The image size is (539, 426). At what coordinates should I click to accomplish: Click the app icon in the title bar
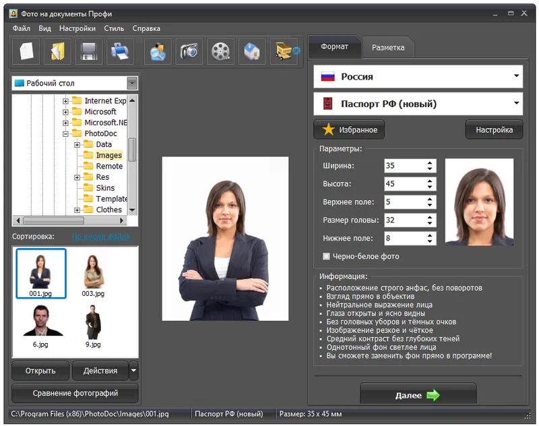coord(13,13)
